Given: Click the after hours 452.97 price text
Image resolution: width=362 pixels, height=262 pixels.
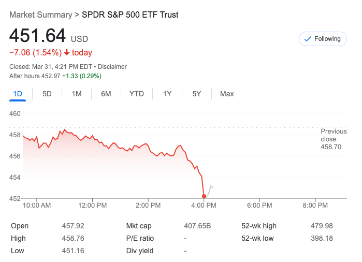Looking at the screenshot, I should click(x=51, y=76).
